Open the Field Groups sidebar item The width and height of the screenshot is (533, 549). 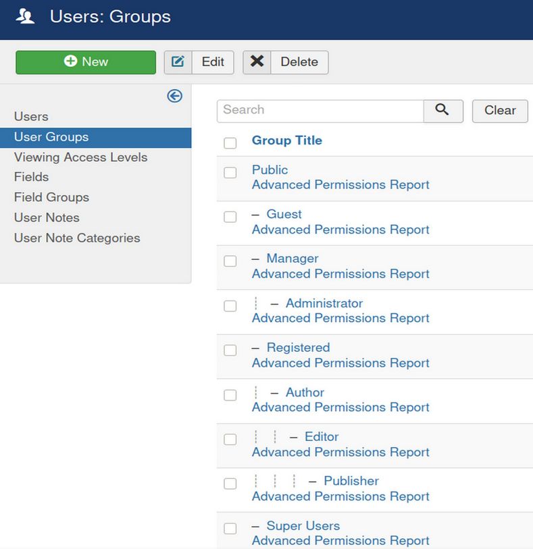point(51,197)
